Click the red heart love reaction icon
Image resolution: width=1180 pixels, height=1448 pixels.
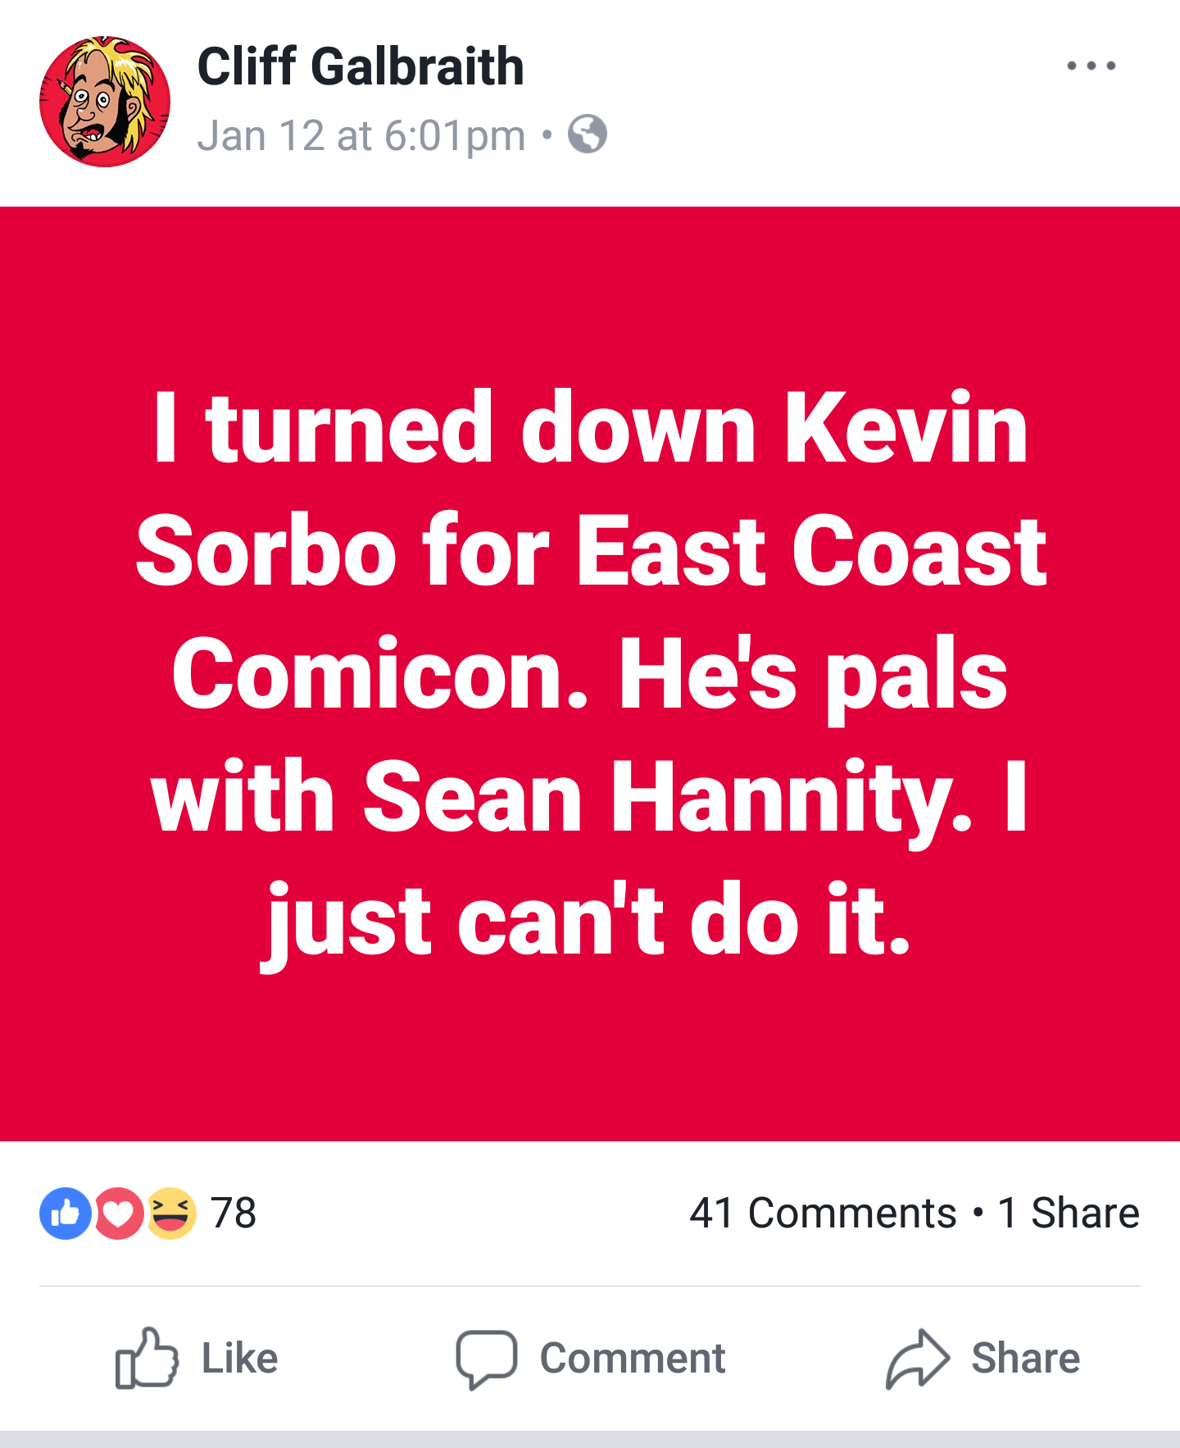click(119, 1213)
